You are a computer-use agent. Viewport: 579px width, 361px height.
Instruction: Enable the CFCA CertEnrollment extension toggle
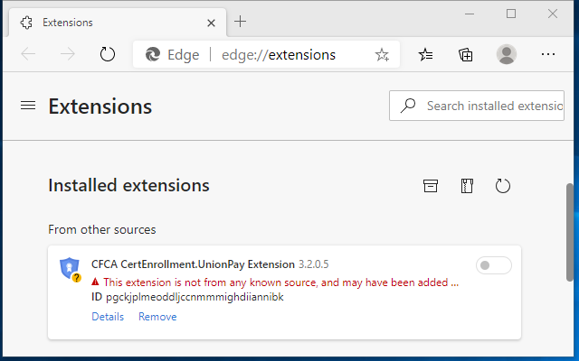click(493, 265)
